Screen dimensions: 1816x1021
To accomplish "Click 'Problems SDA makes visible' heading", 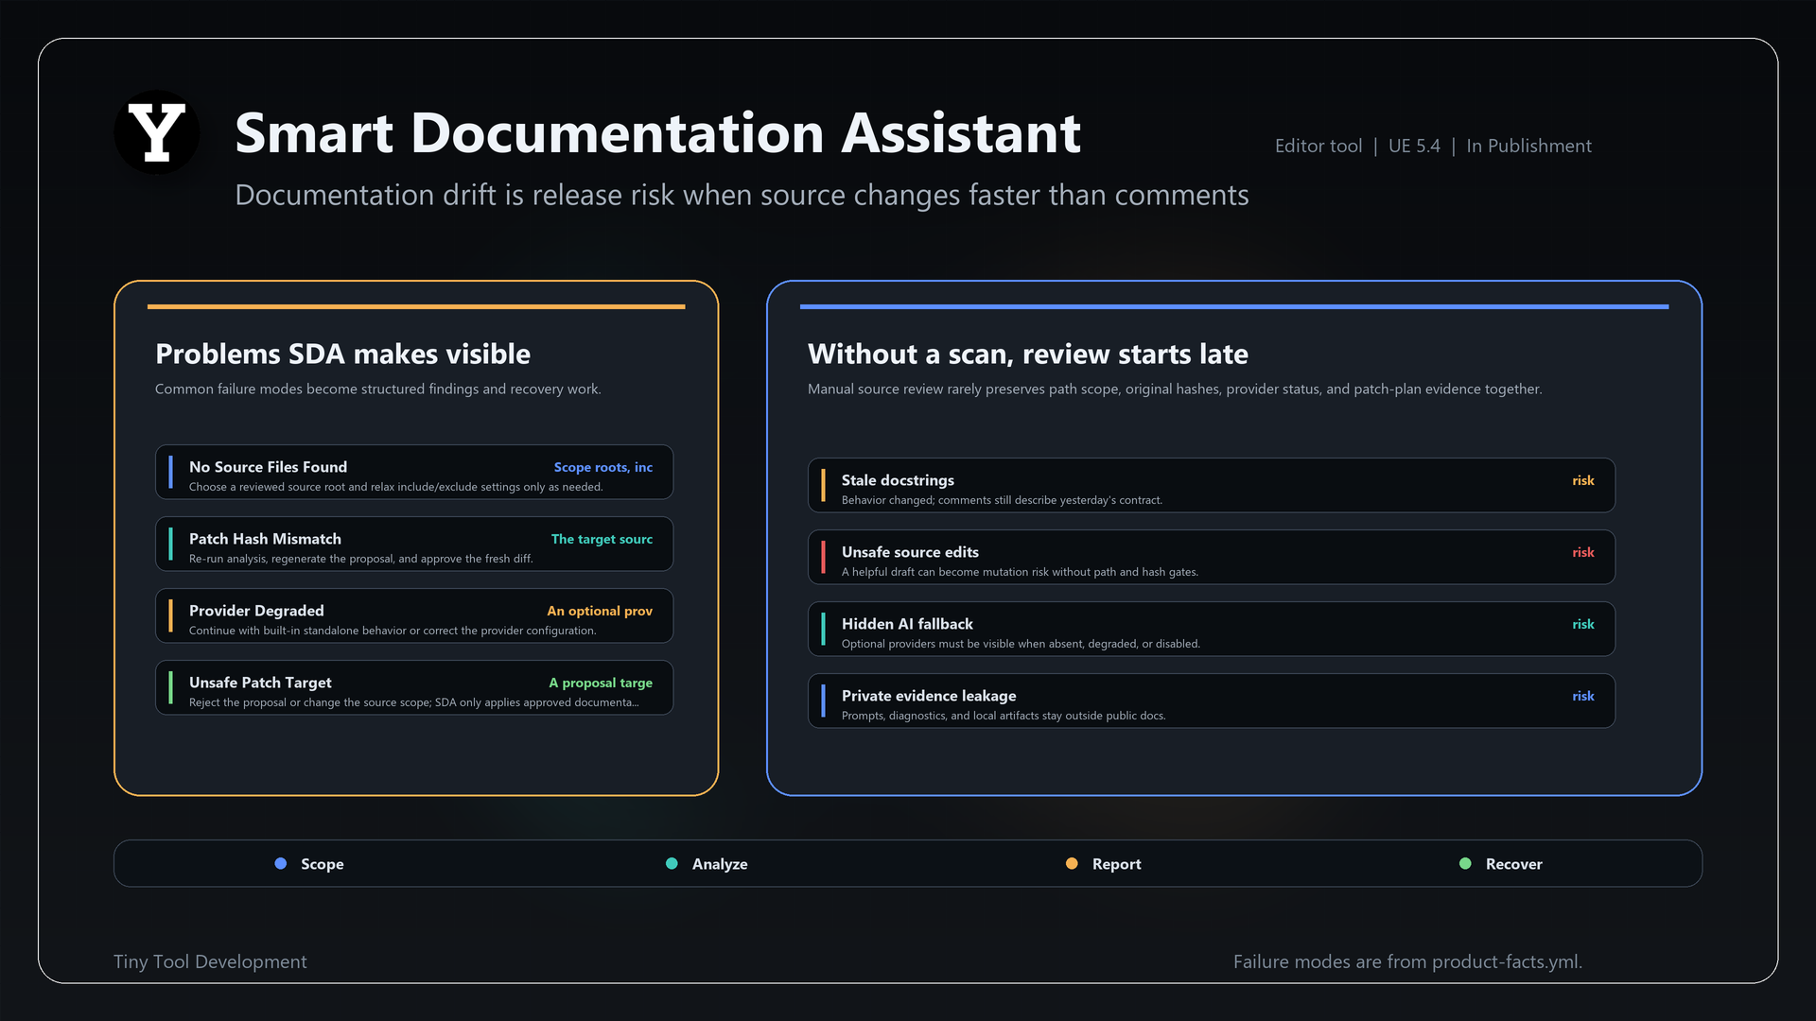I will 342,354.
